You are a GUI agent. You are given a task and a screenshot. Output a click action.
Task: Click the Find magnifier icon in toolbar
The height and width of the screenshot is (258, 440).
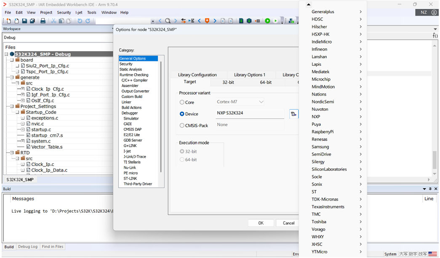pyautogui.click(x=168, y=21)
